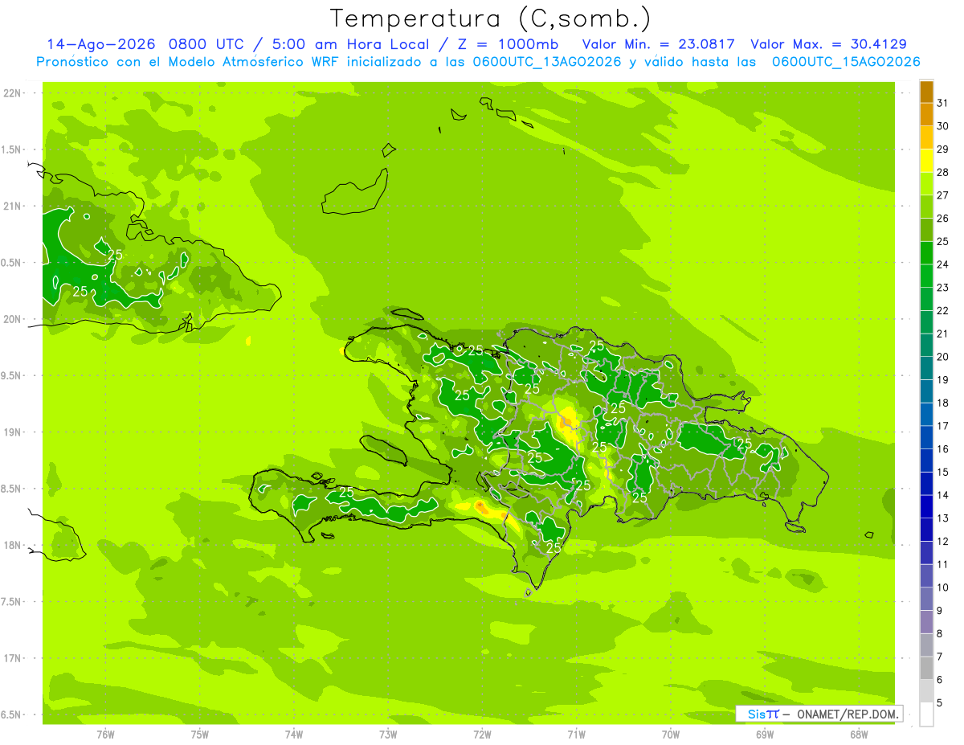
Task: Pick the green swatch between 24 and 25
Action: (926, 253)
